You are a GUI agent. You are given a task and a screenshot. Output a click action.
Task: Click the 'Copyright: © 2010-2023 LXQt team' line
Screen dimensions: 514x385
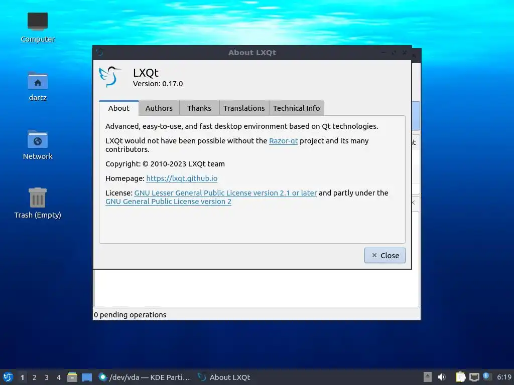[x=165, y=164]
